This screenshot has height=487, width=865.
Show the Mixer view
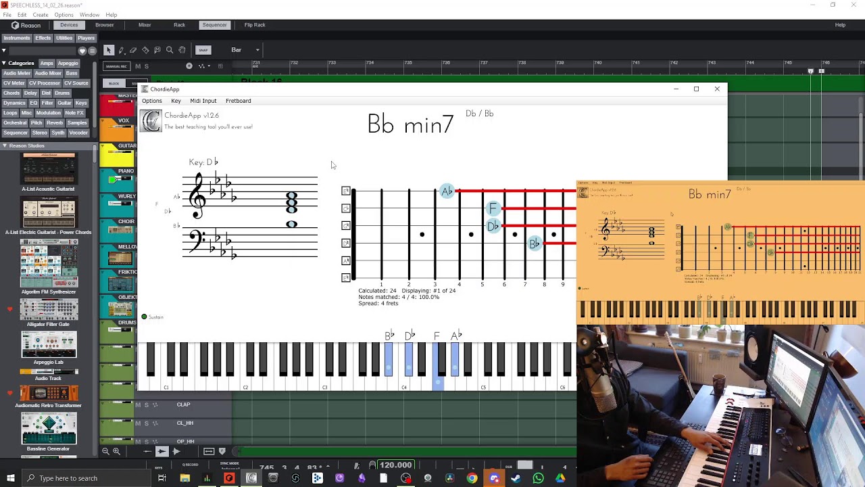click(145, 25)
